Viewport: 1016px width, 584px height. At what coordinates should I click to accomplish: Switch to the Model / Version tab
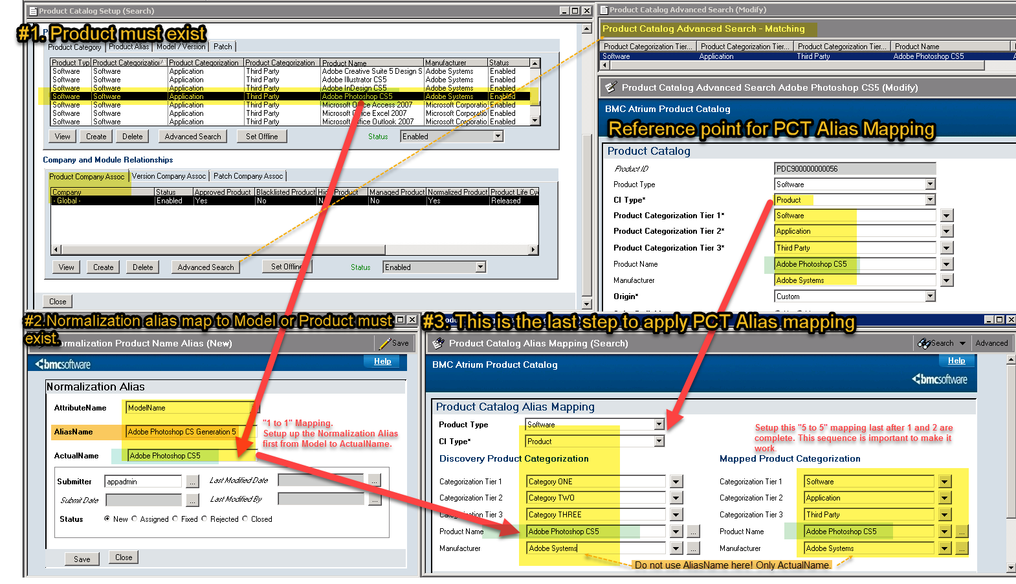click(x=181, y=47)
